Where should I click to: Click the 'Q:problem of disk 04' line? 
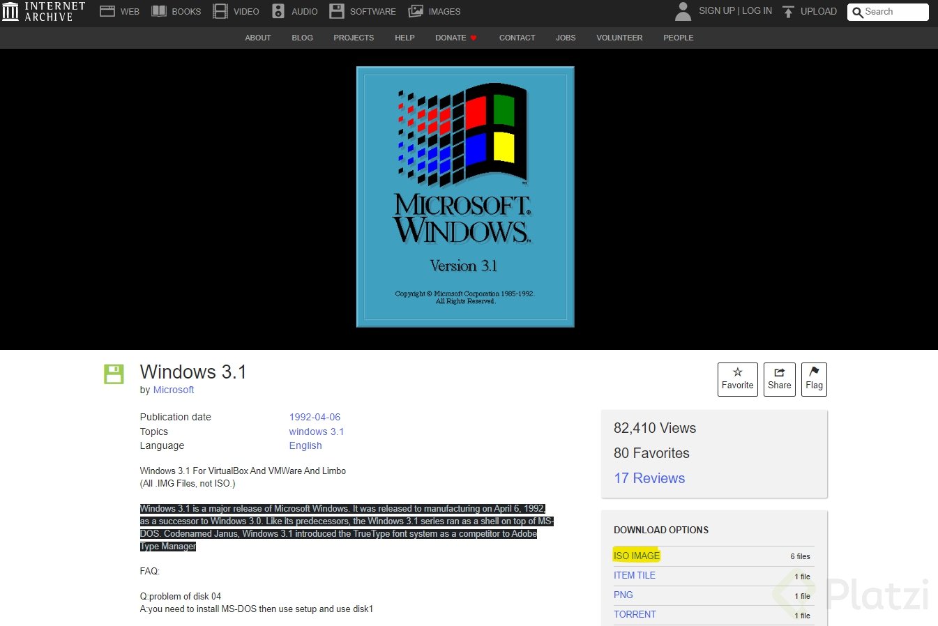tap(181, 596)
